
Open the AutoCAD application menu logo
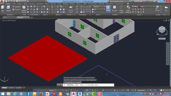2,2
